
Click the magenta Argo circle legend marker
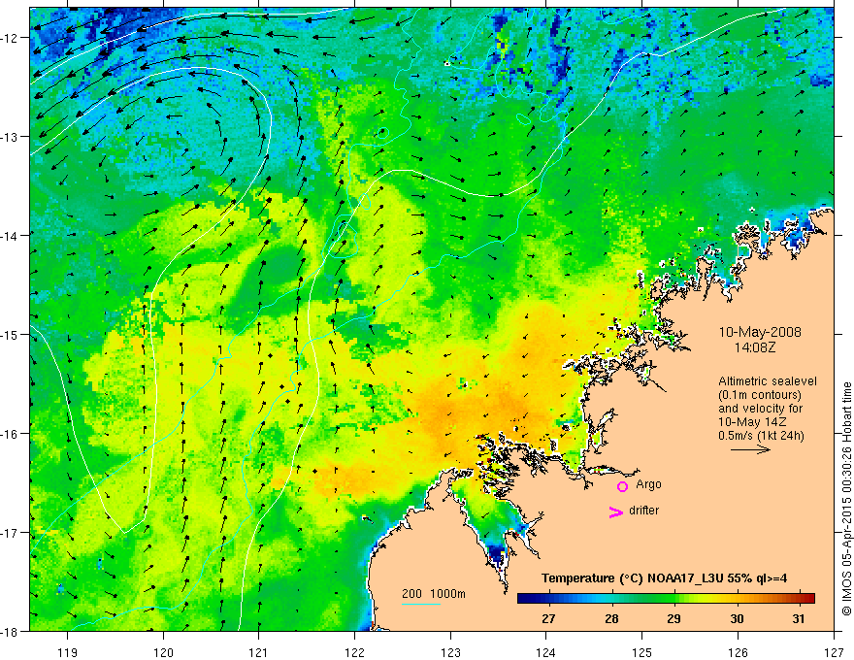[x=622, y=486]
